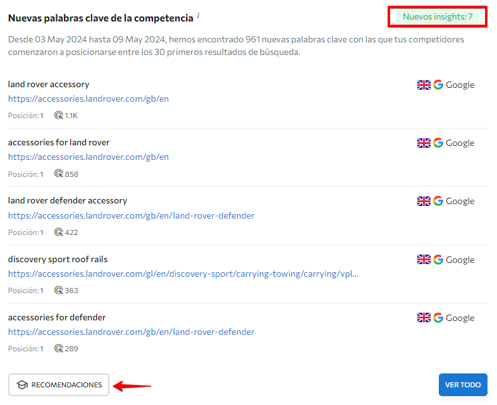Select keyword 'land rover defender accessory'
The image size is (497, 405).
pos(68,201)
